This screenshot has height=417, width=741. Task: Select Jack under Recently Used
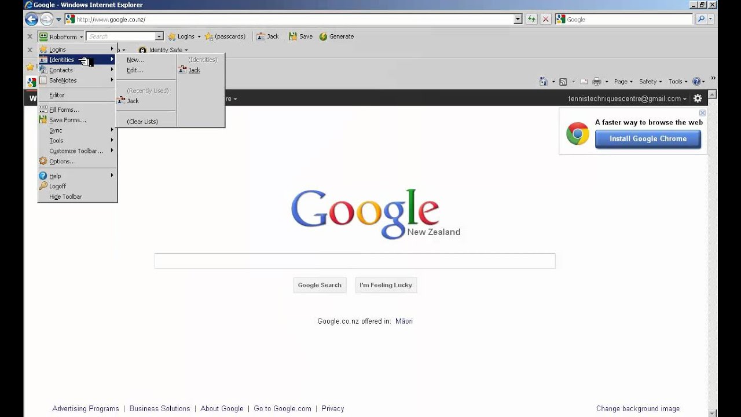pos(146,101)
